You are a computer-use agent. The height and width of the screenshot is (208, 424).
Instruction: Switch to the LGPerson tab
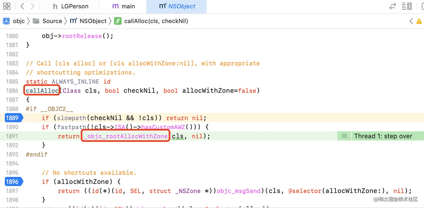tap(71, 6)
